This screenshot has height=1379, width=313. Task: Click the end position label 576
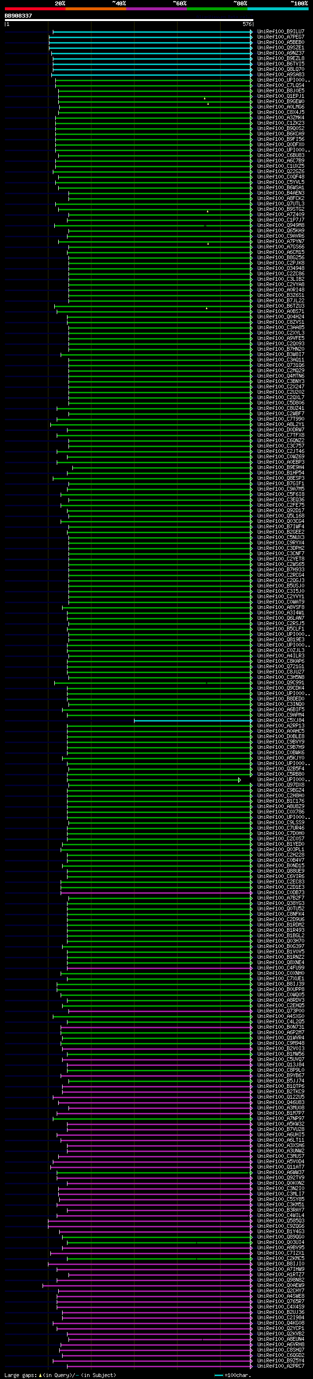click(x=247, y=24)
